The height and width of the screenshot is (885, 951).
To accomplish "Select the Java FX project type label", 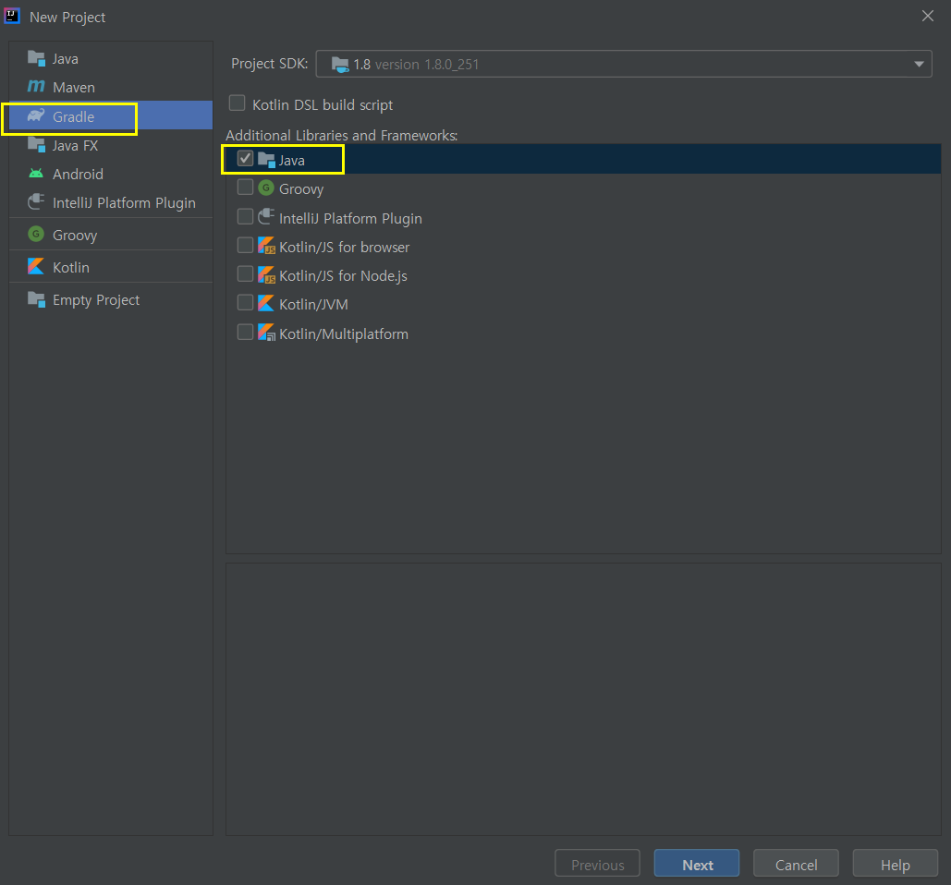I will pos(75,145).
